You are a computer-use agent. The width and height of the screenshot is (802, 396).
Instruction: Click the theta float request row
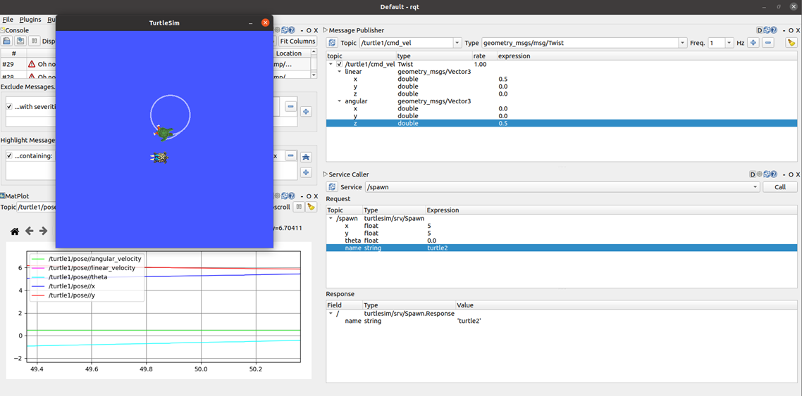click(562, 241)
